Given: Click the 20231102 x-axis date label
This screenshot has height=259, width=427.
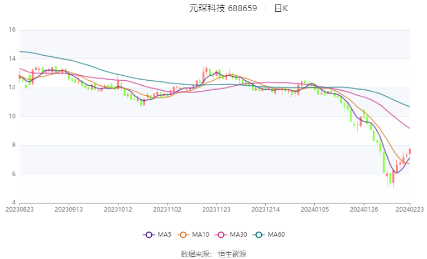Looking at the screenshot, I should (167, 209).
